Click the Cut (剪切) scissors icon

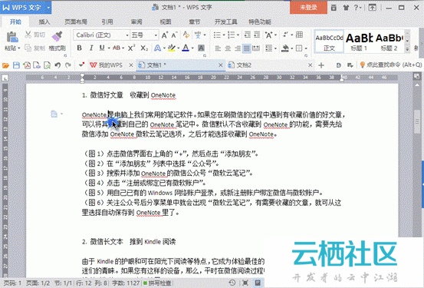pos(28,35)
